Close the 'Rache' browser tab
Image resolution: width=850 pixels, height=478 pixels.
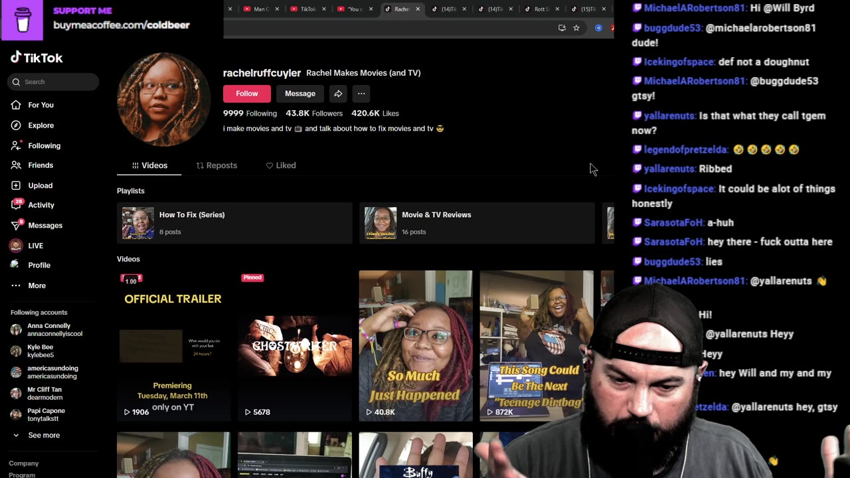pyautogui.click(x=418, y=9)
